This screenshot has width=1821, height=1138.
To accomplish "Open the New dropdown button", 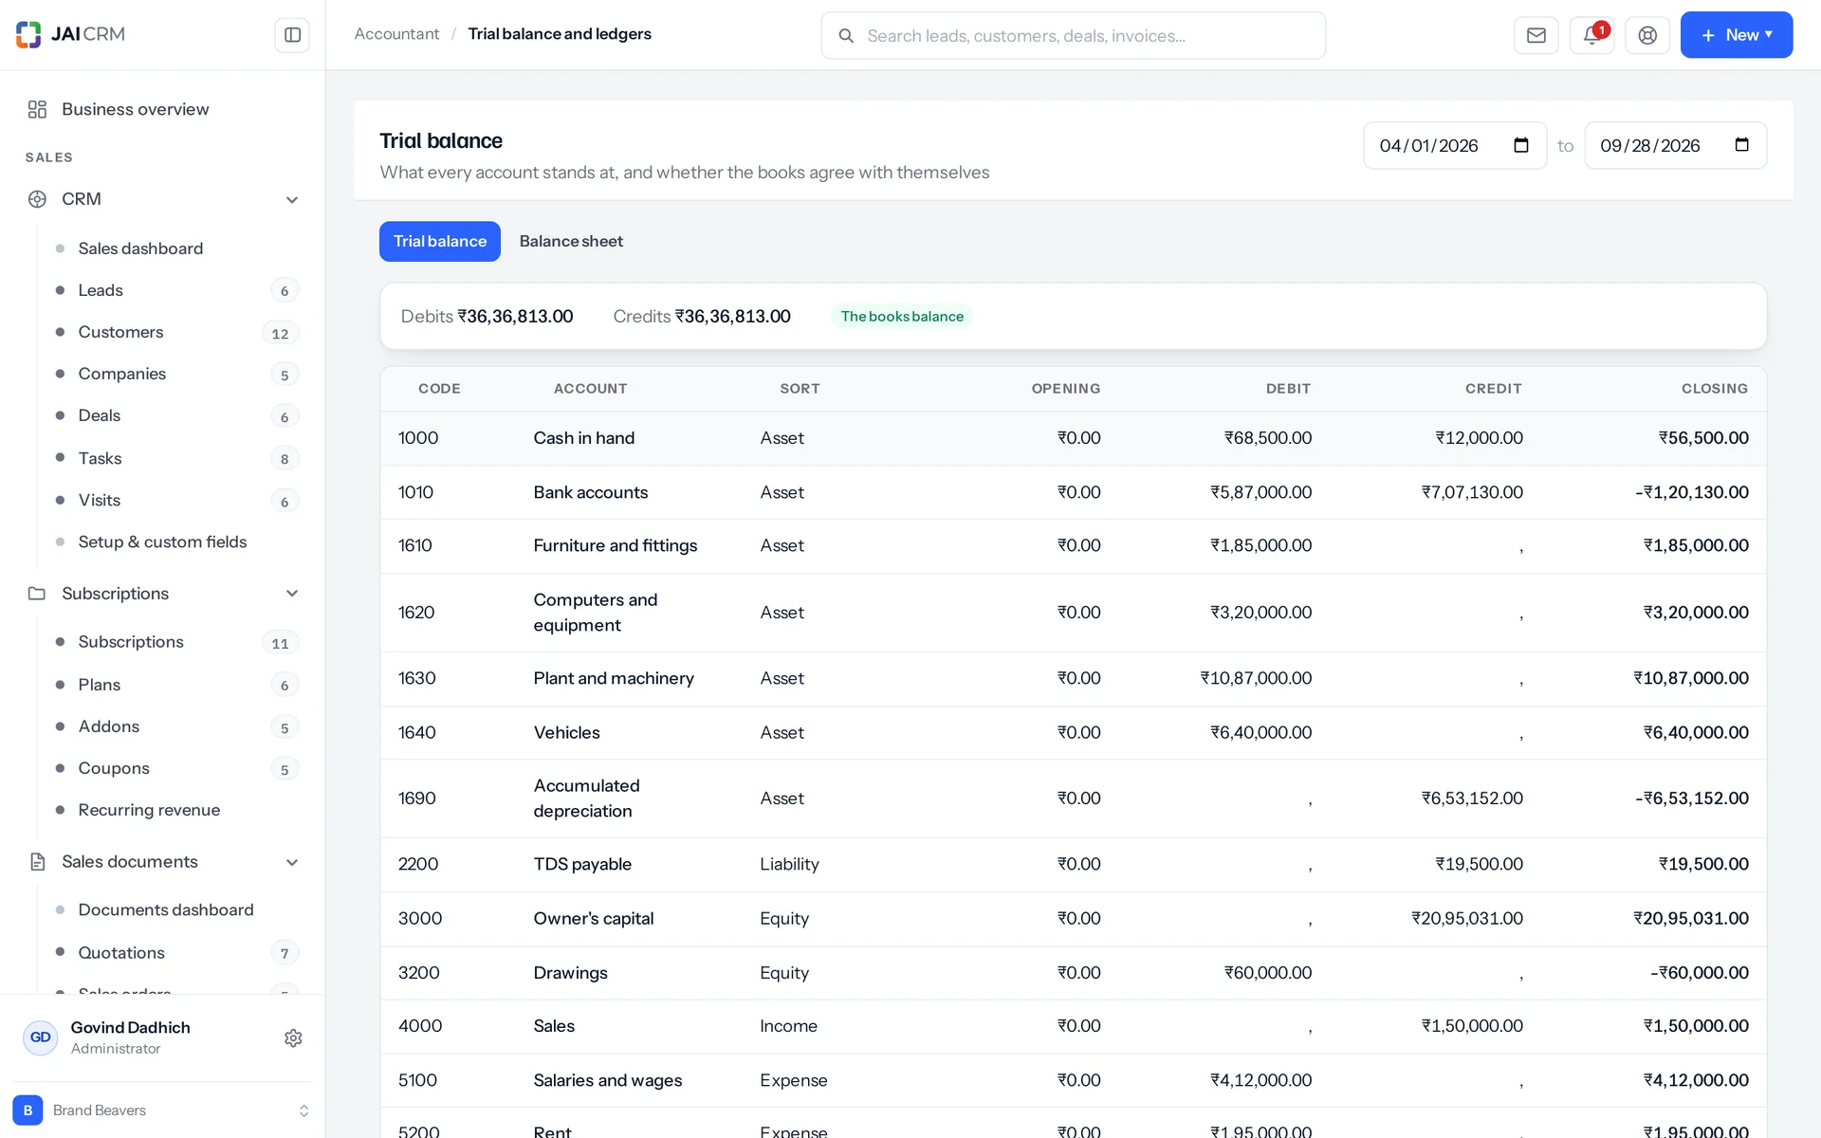I will 1736,35.
